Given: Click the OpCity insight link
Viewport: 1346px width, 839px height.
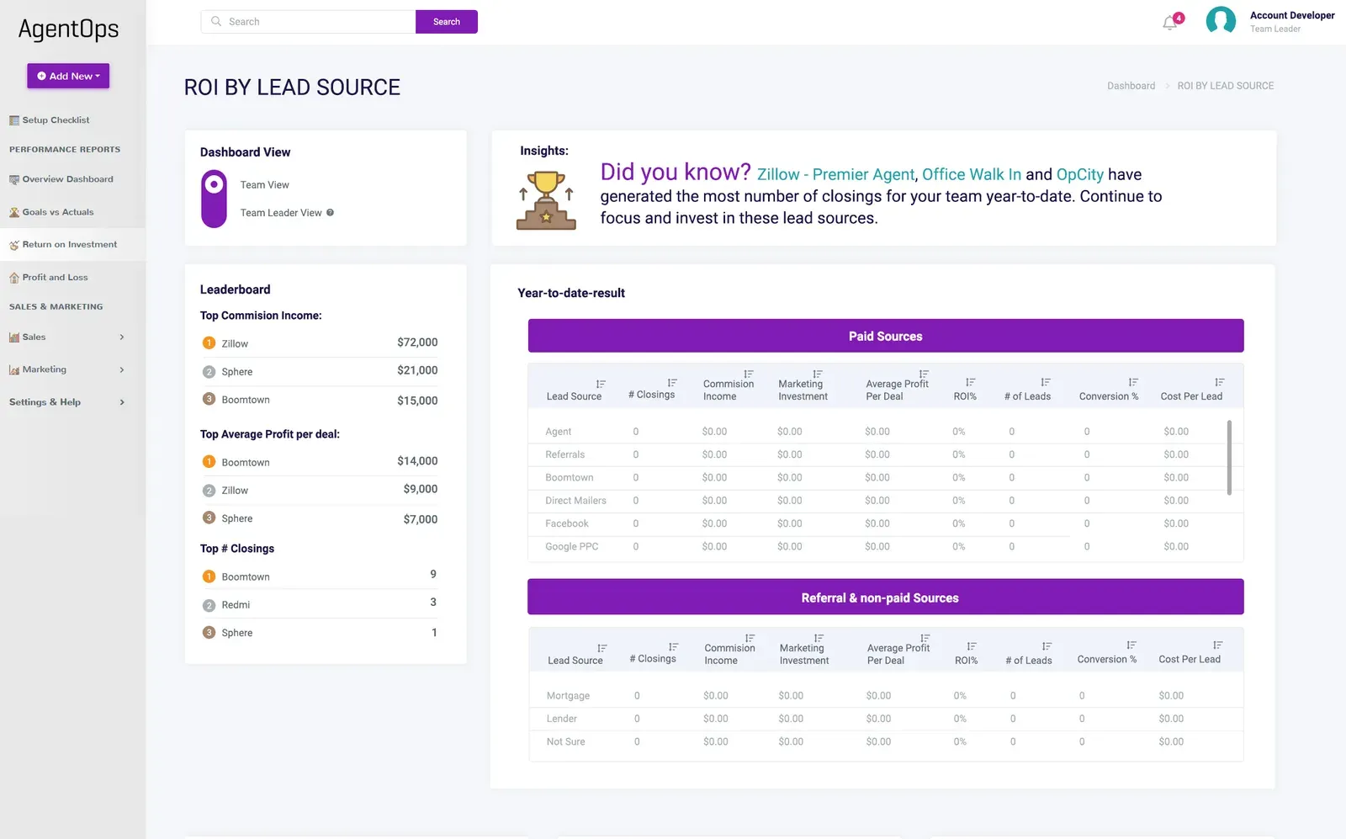Looking at the screenshot, I should coord(1079,174).
